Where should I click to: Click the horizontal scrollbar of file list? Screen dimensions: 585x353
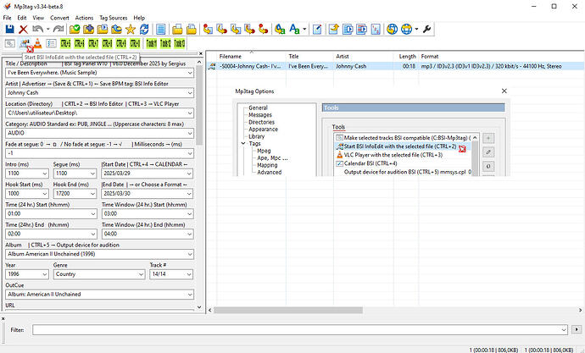click(288, 310)
